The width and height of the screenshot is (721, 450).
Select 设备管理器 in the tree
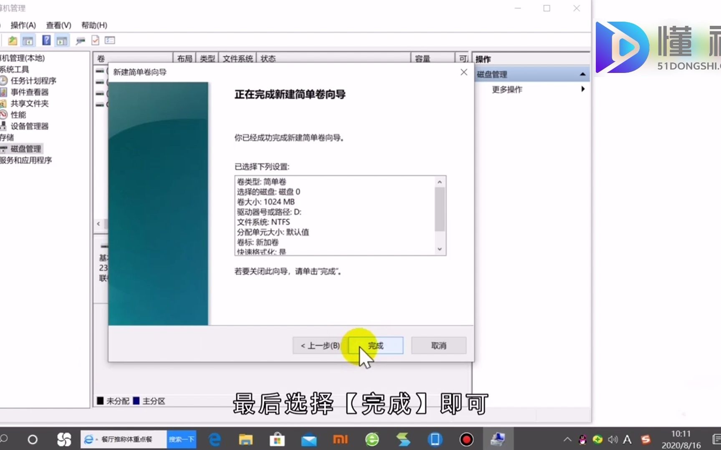click(30, 126)
